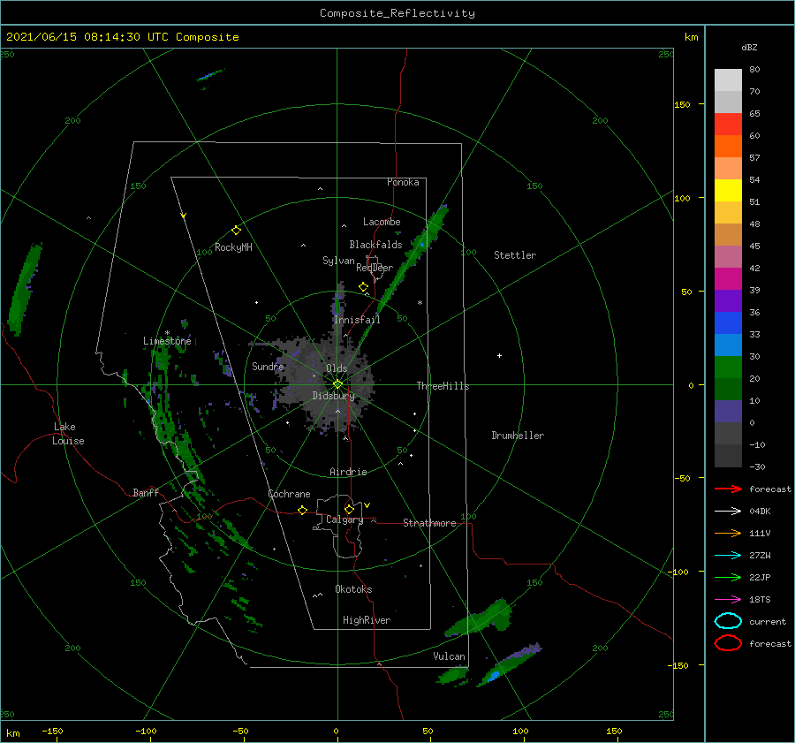795x743 pixels.
Task: Click the asterisk marker east of Innisfail
Action: coord(420,303)
